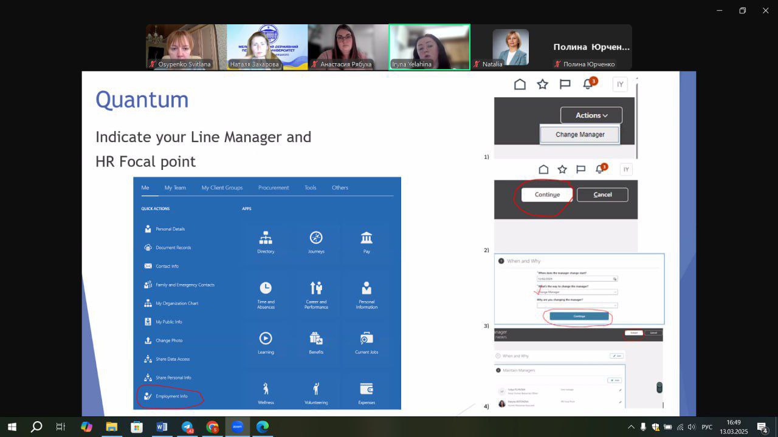This screenshot has height=437, width=778.
Task: Click the notifications bell icon
Action: click(588, 84)
